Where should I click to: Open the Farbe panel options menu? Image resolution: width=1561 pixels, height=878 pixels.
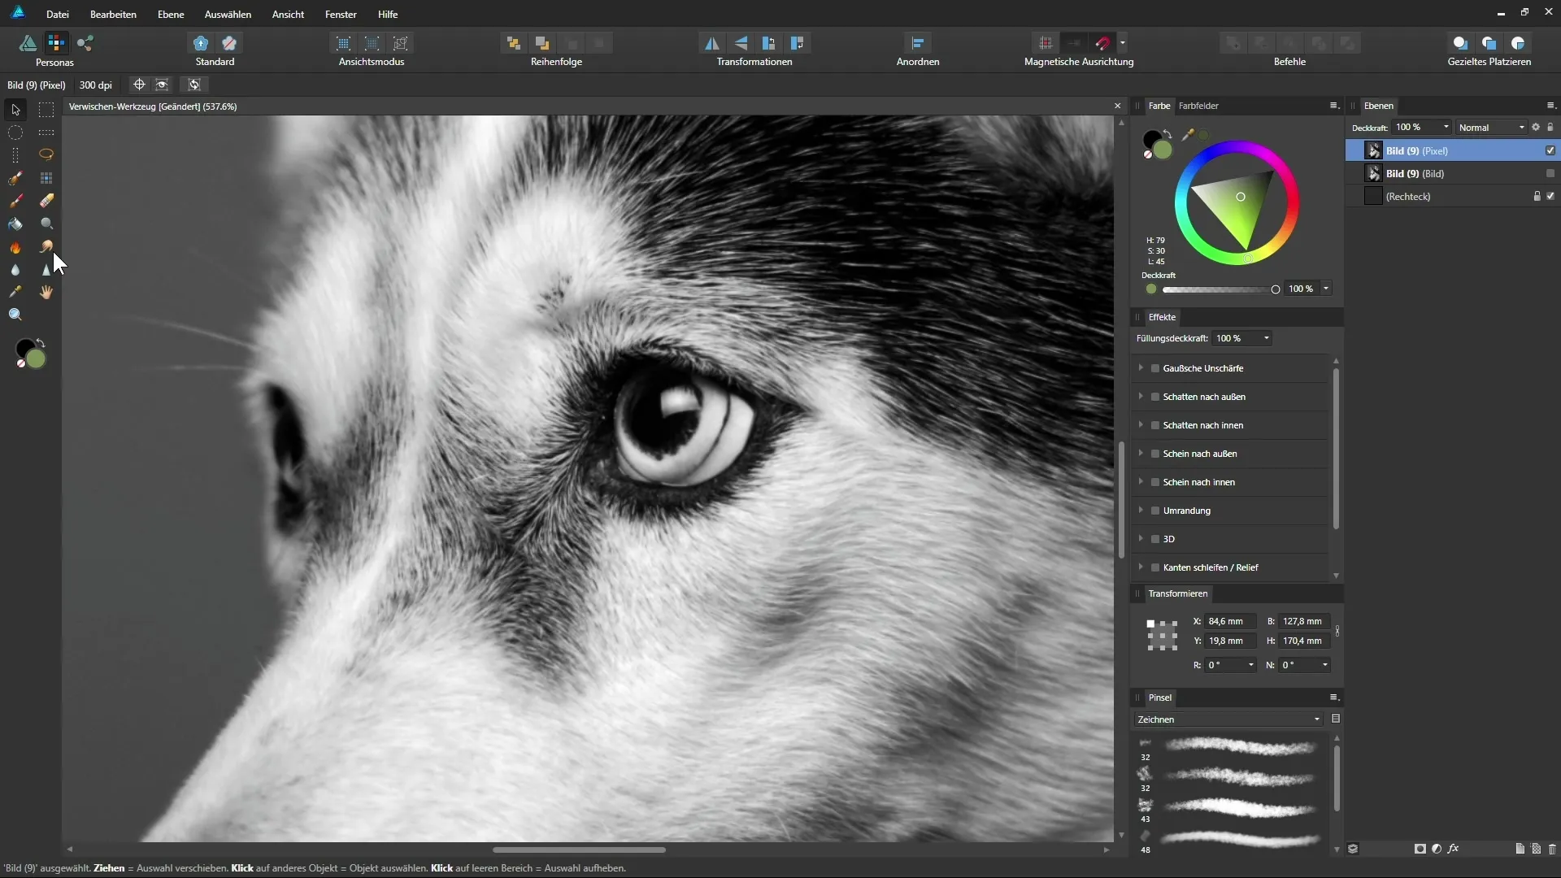[x=1333, y=106]
